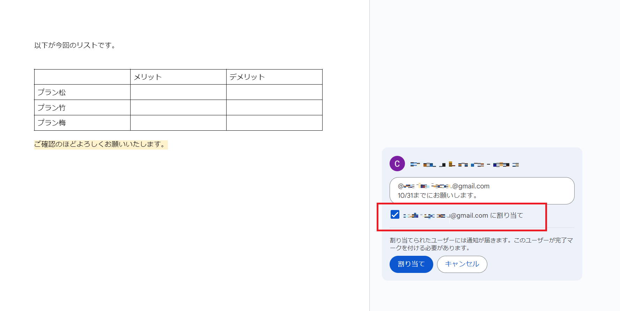Click the empty メリット cell for プラン梅

point(178,123)
